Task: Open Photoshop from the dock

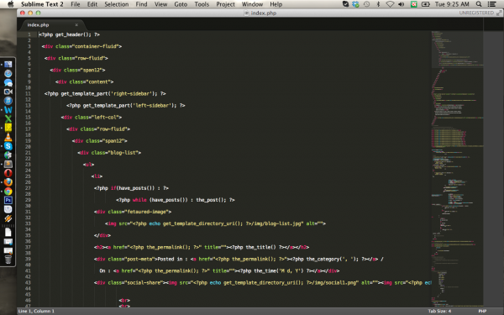Action: [8, 200]
